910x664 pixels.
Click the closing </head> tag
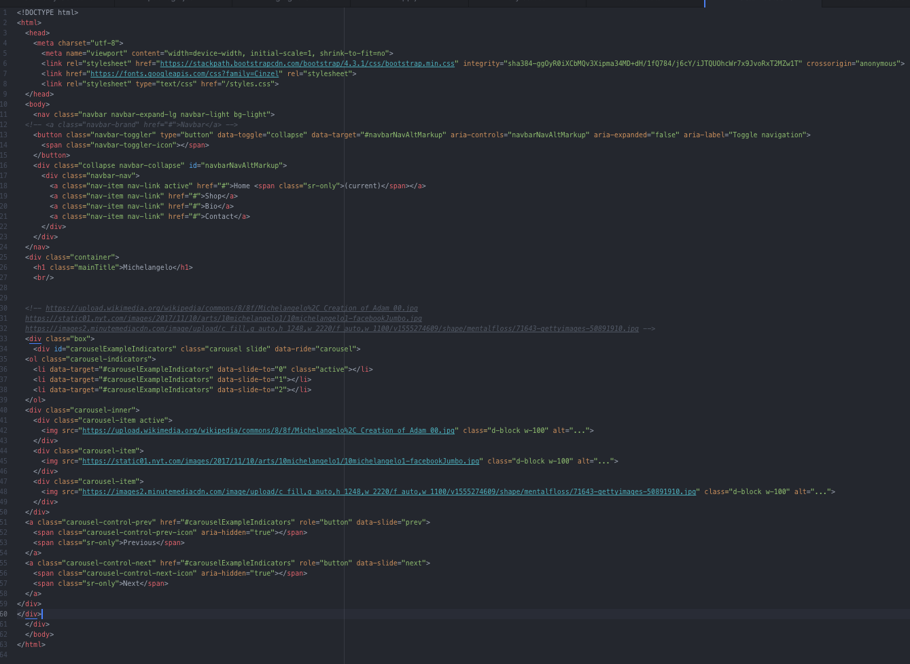[39, 94]
